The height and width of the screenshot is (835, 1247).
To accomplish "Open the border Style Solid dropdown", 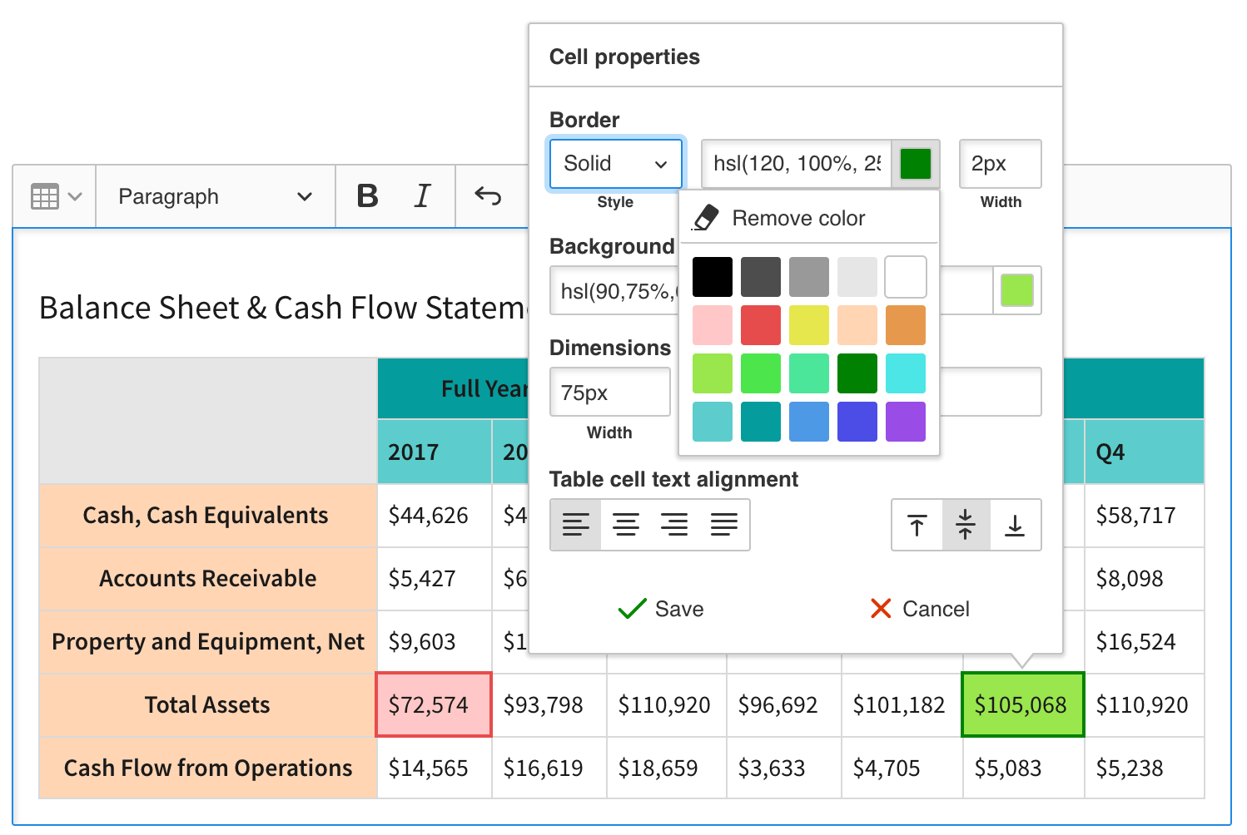I will [x=615, y=164].
